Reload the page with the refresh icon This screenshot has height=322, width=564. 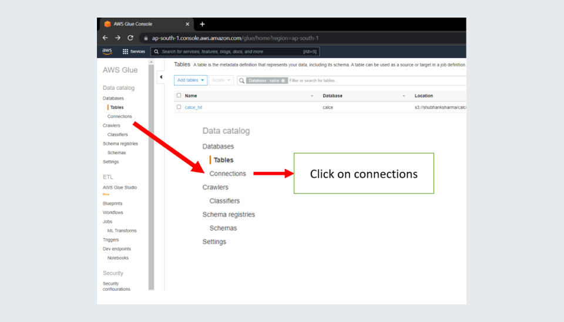[x=130, y=38]
